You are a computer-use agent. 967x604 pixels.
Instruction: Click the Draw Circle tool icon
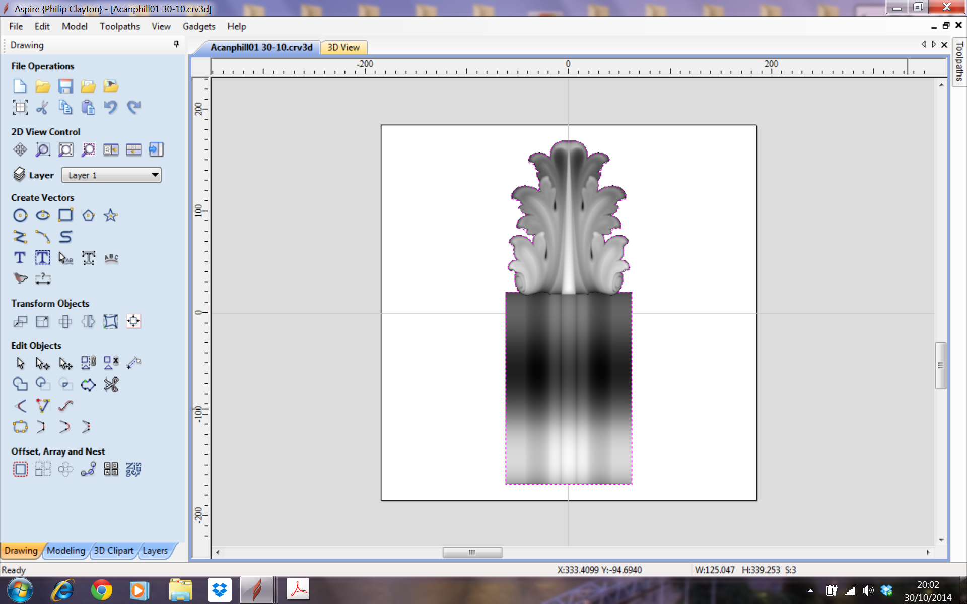pyautogui.click(x=20, y=216)
